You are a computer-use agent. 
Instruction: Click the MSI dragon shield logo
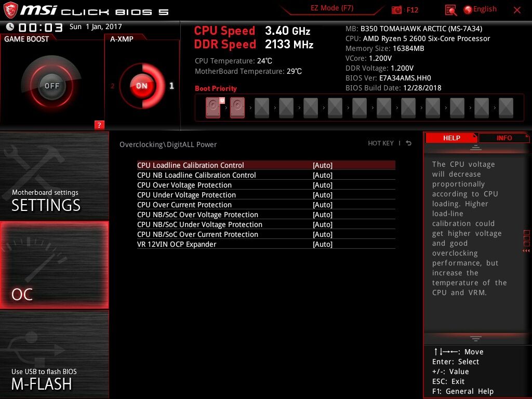(10, 10)
